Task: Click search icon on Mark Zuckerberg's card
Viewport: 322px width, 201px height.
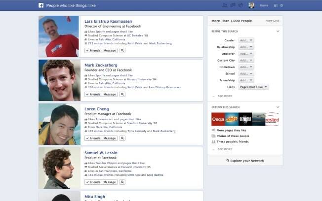Action: [122, 95]
